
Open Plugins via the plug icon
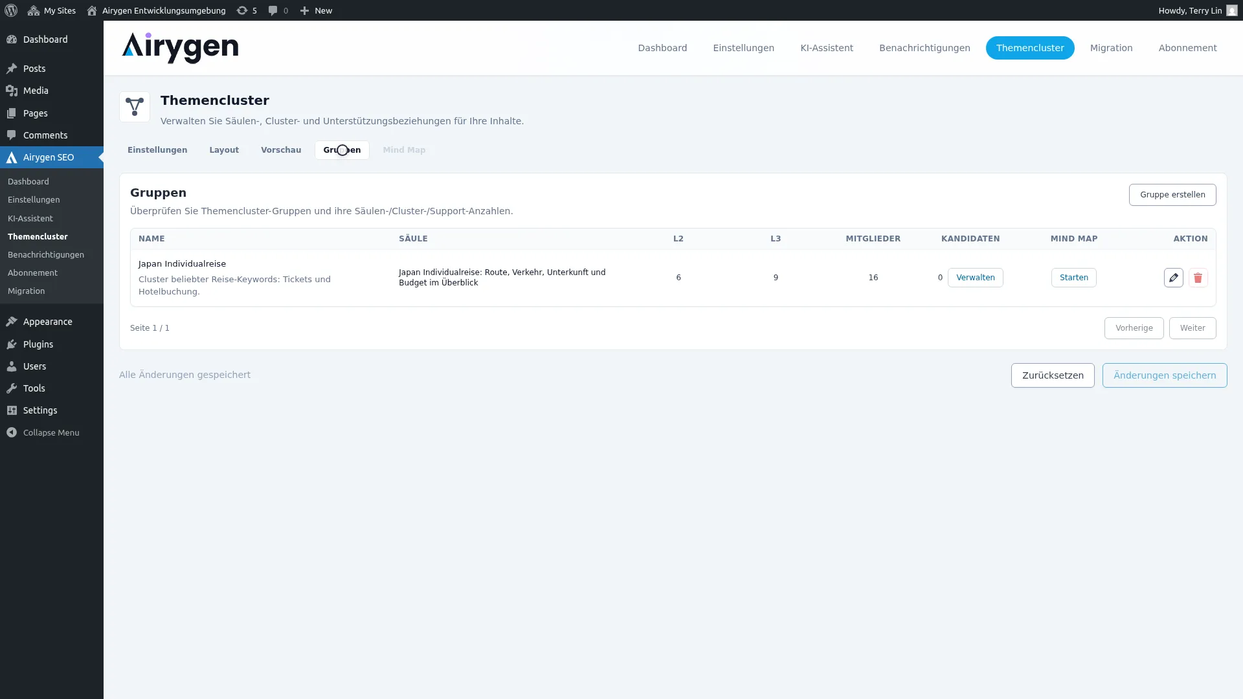(11, 344)
